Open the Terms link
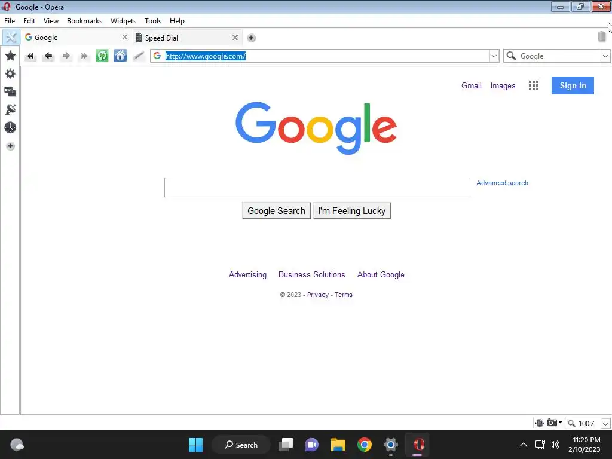The width and height of the screenshot is (612, 459). tap(344, 295)
